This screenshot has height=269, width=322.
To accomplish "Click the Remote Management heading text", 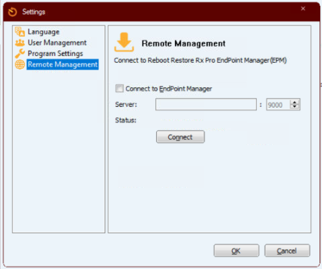I will click(184, 43).
